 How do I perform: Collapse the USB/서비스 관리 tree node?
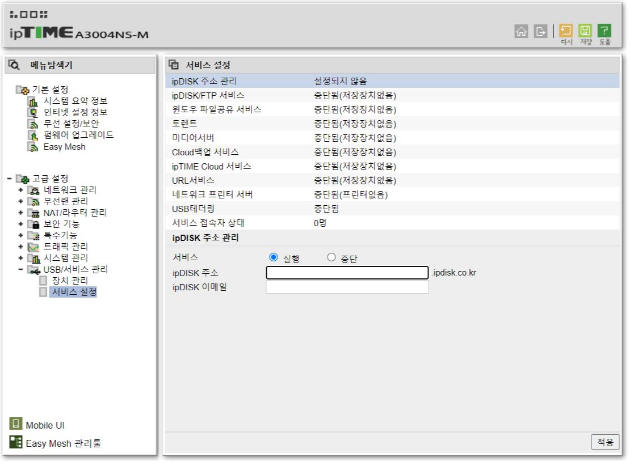(20, 269)
